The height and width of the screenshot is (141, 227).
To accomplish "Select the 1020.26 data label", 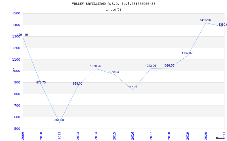I will [x=96, y=66].
